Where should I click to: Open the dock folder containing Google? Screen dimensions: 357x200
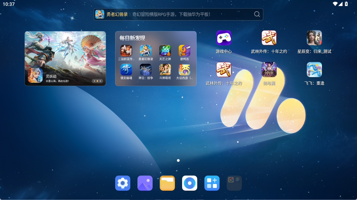point(234,183)
